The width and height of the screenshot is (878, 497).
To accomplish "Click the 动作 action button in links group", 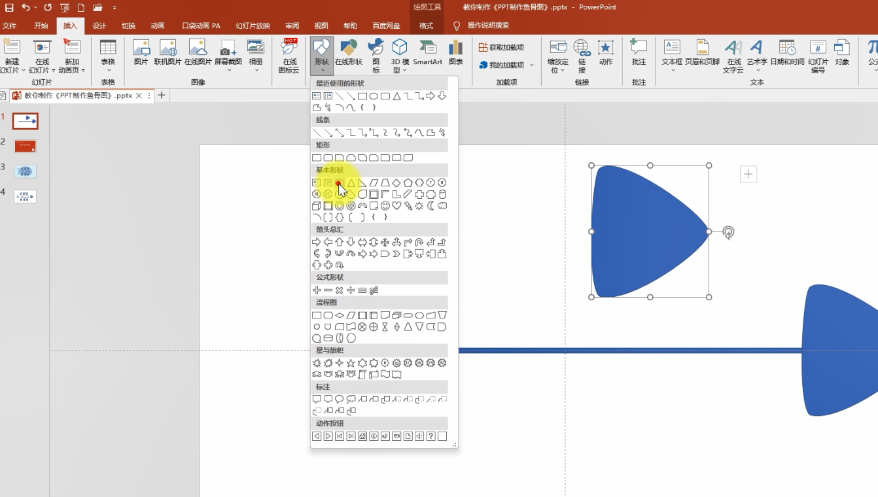I will pyautogui.click(x=606, y=53).
